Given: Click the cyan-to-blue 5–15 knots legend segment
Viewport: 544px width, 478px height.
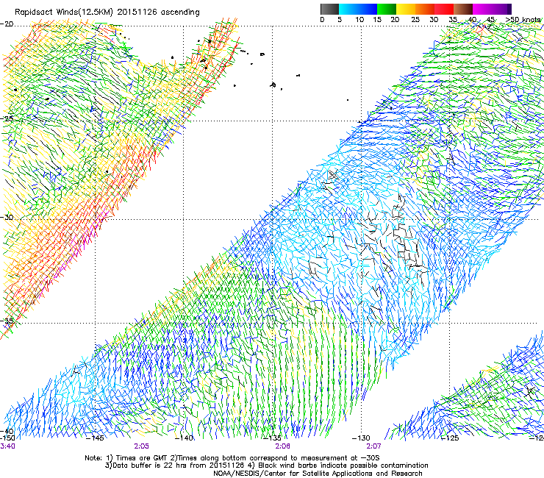Looking at the screenshot, I should 358,9.
